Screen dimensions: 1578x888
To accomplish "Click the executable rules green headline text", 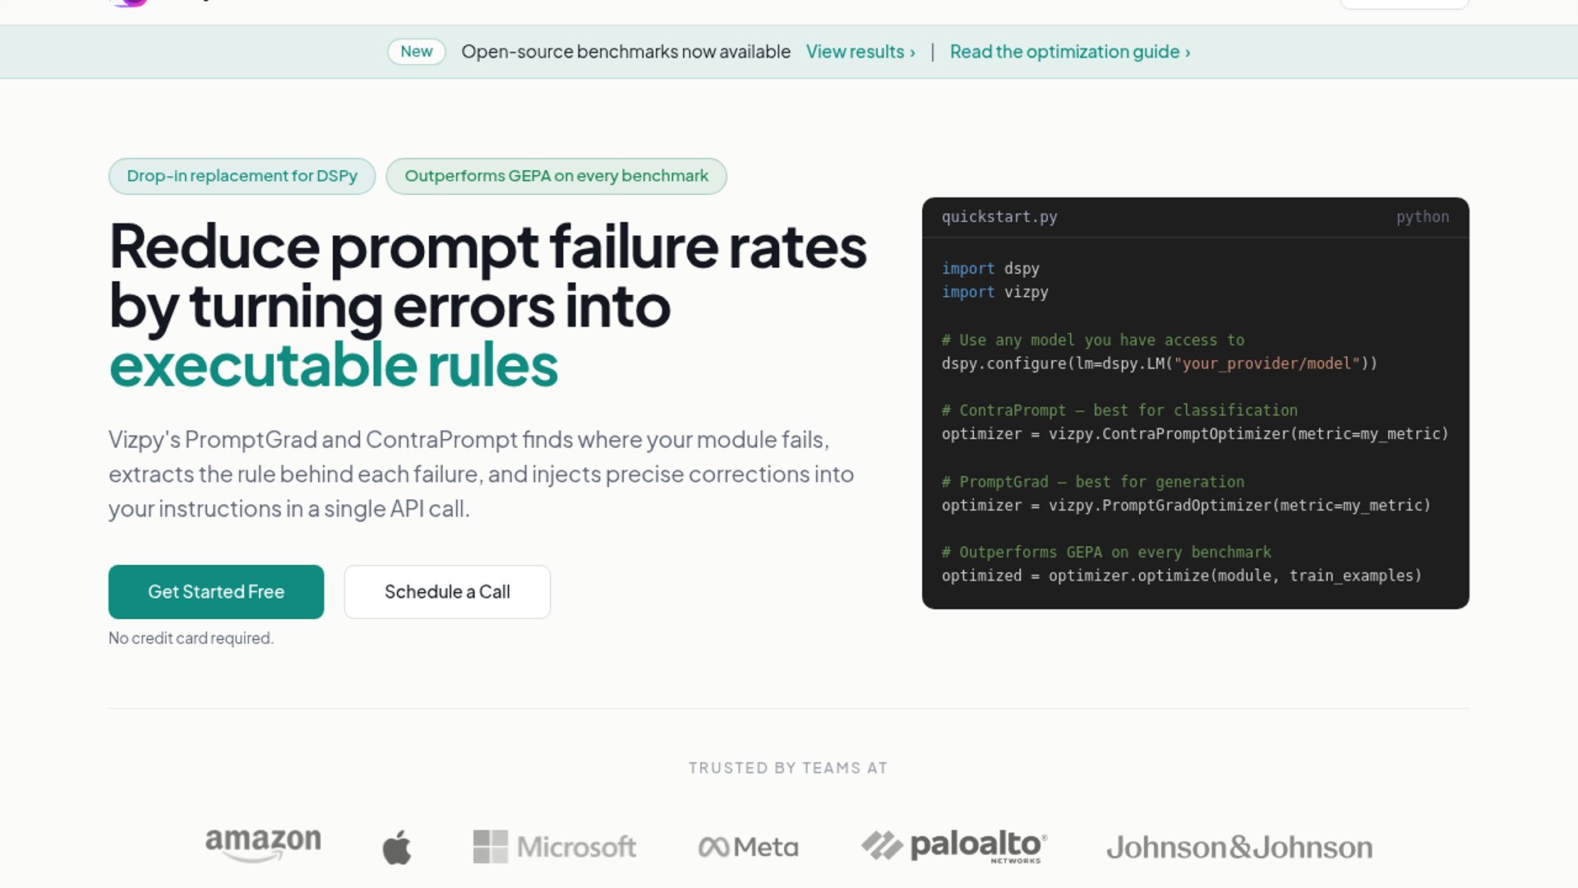I will click(334, 366).
